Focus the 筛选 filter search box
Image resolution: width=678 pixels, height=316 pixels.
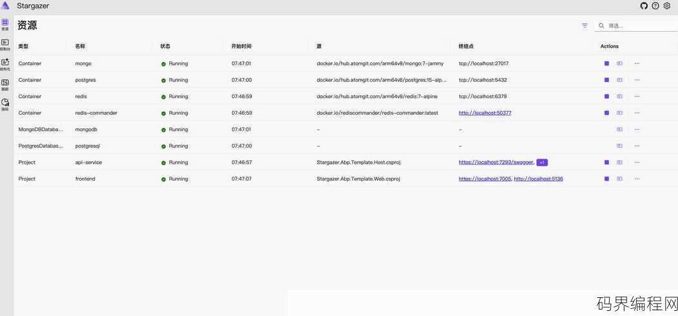(x=636, y=26)
